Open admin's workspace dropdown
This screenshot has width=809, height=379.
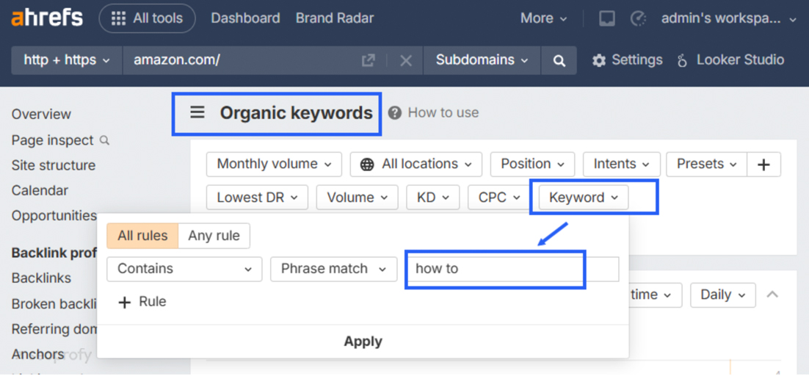click(729, 19)
